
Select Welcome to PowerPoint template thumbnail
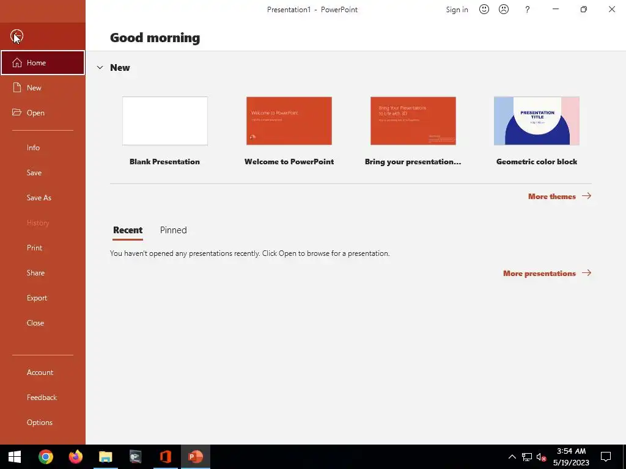tap(289, 121)
